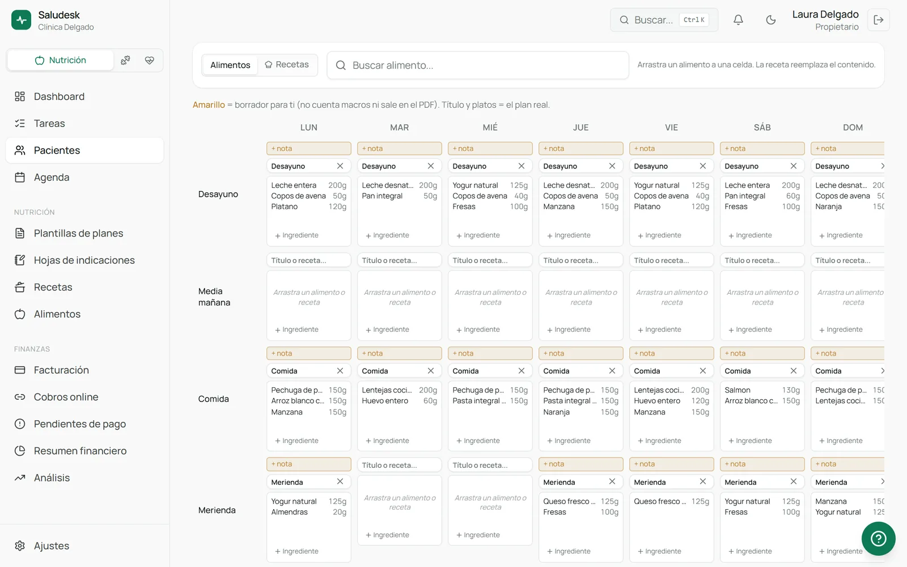The height and width of the screenshot is (567, 907).
Task: Open Hojas de indicaciones
Action: 84,260
